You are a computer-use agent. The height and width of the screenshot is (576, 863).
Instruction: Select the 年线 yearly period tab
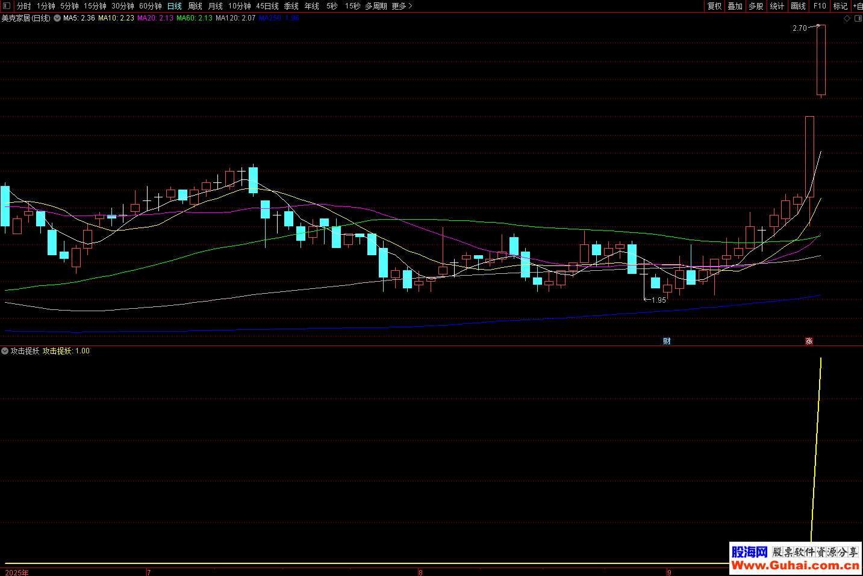[312, 6]
